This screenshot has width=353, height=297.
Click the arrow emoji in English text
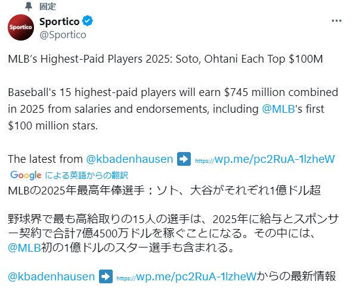(x=184, y=159)
